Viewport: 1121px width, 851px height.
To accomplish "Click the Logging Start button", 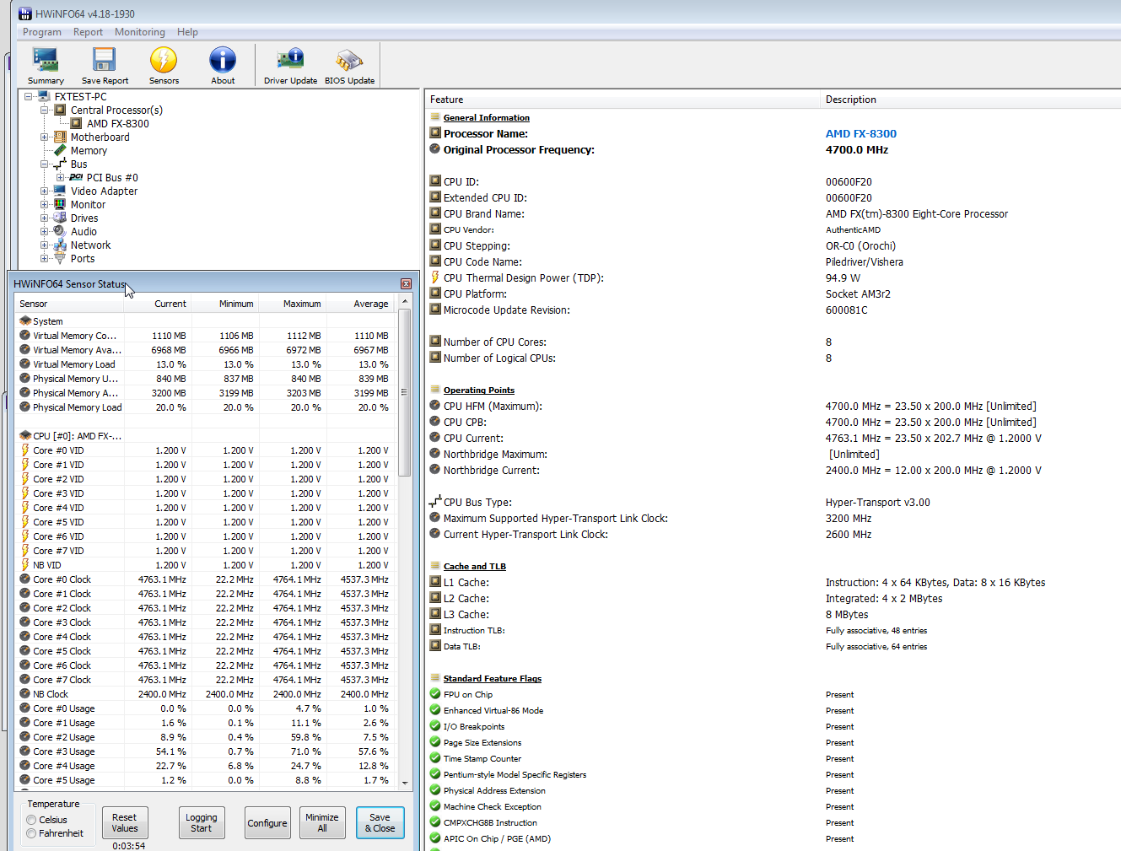I will point(202,822).
